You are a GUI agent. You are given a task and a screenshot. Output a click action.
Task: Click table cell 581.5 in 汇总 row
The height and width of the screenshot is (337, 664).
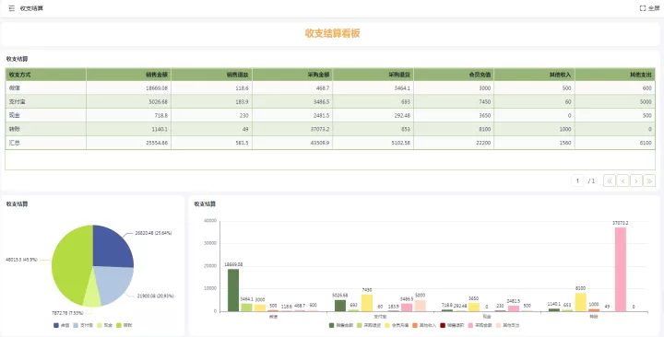(x=212, y=143)
